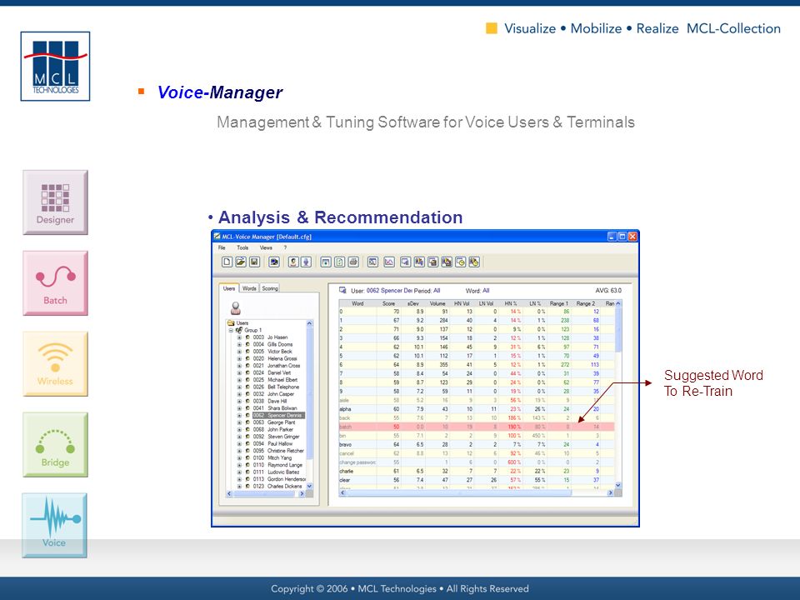Select user 0020 Helena Grossi
This screenshot has width=800, height=600.
[274, 358]
